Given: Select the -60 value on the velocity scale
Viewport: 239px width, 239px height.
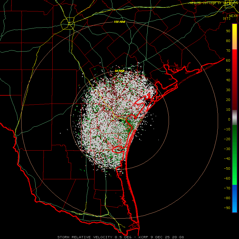Looking at the screenshot, I should (227, 178).
